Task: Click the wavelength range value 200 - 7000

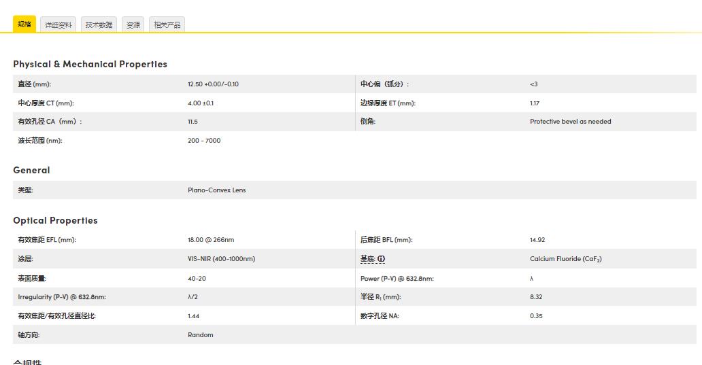Action: [x=204, y=141]
